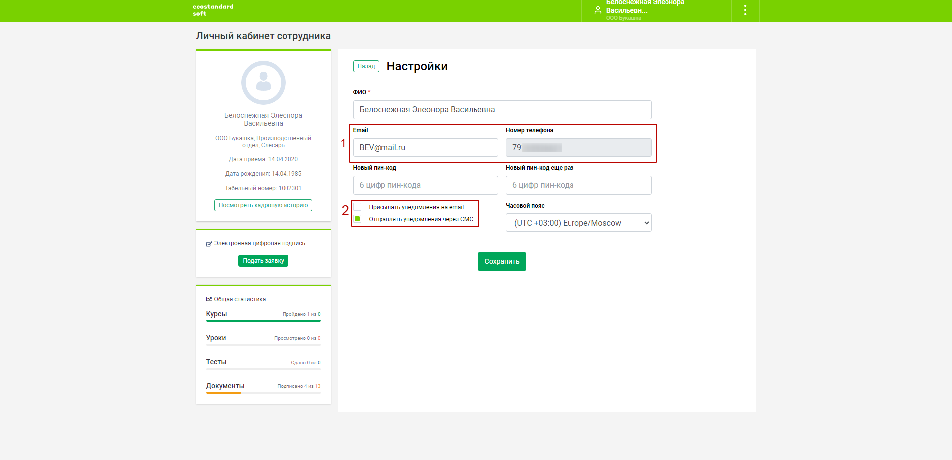Click the Табельный номер: 1002301 text
Screen dimensions: 952x460
pyautogui.click(x=263, y=188)
